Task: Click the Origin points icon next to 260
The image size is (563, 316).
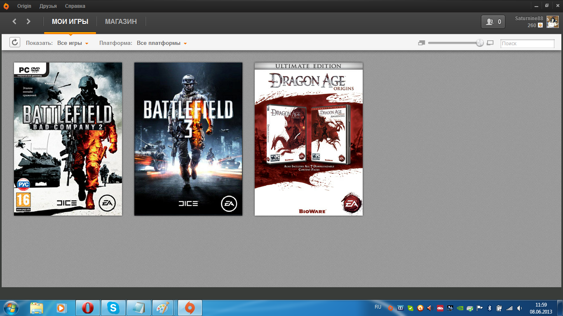Action: coord(540,26)
